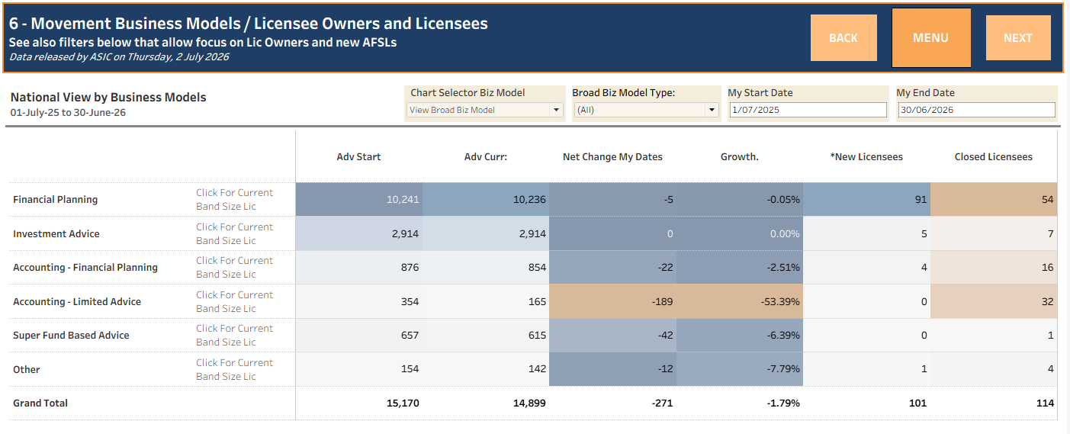
Task: Click band size link for Accounting - Financial Planning
Action: click(x=234, y=267)
